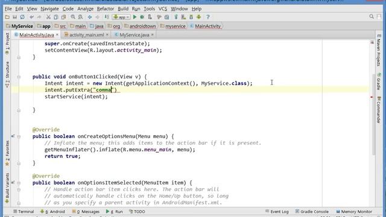Click the navigate Forward arrow icon
The width and height of the screenshot is (386, 217).
pos(98,17)
